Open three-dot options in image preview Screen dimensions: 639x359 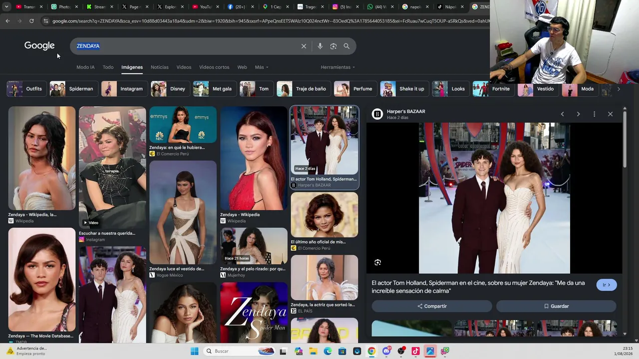(594, 114)
